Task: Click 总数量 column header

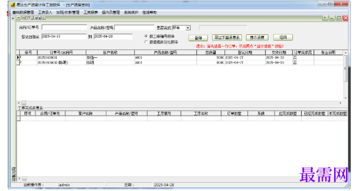Action: click(211, 53)
